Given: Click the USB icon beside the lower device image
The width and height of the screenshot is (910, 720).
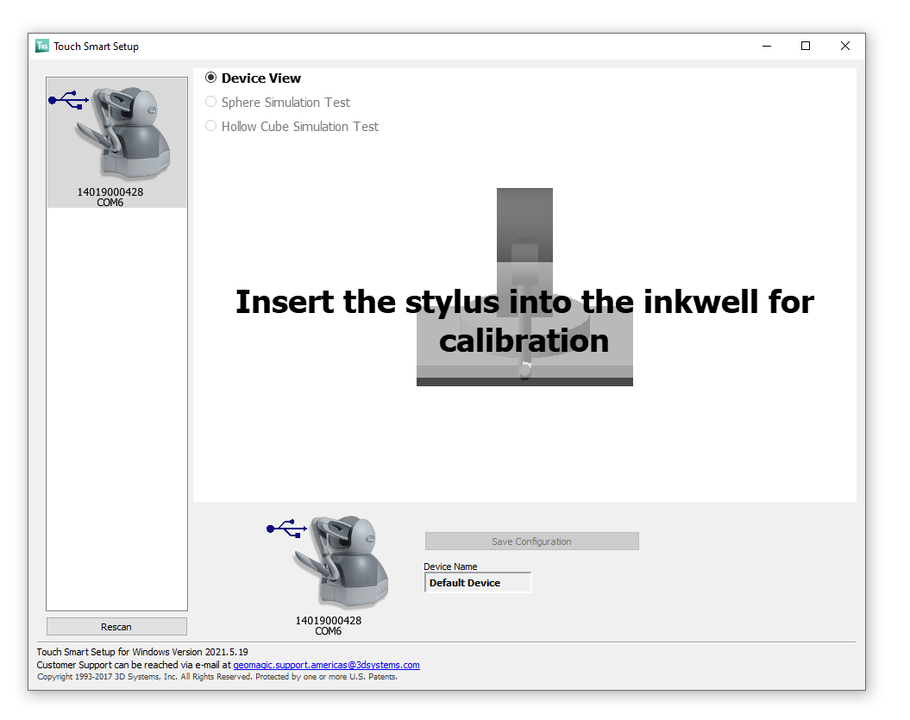Looking at the screenshot, I should pyautogui.click(x=286, y=529).
